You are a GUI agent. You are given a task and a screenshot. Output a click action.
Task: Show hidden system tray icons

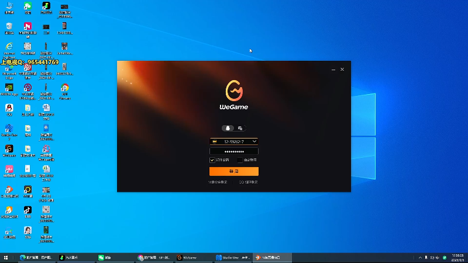[x=420, y=258]
